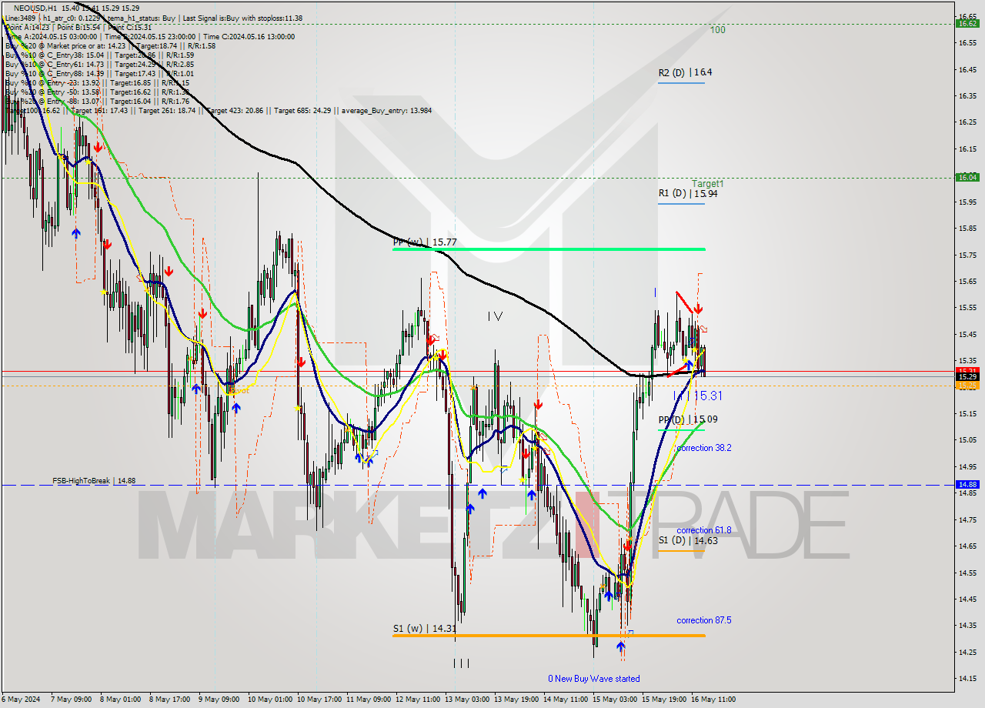Click the '13 May 03:00' time axis label
The image size is (985, 708).
pyautogui.click(x=468, y=700)
